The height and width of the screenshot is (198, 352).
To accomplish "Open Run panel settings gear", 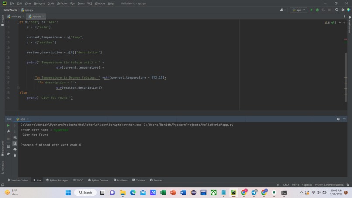I will click(x=338, y=119).
